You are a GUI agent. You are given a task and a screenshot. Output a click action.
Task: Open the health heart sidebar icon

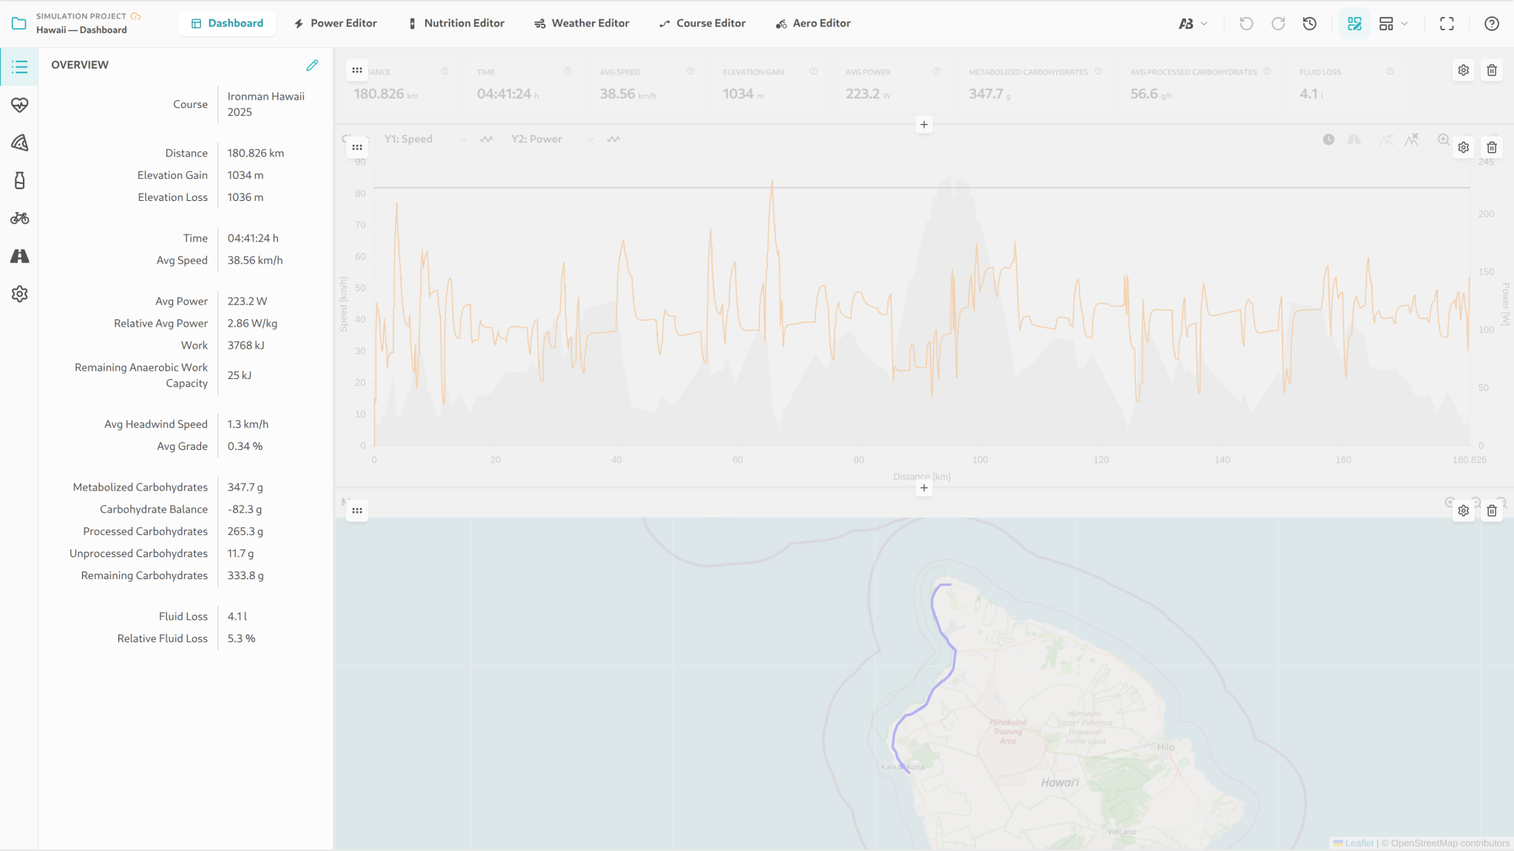click(x=20, y=105)
